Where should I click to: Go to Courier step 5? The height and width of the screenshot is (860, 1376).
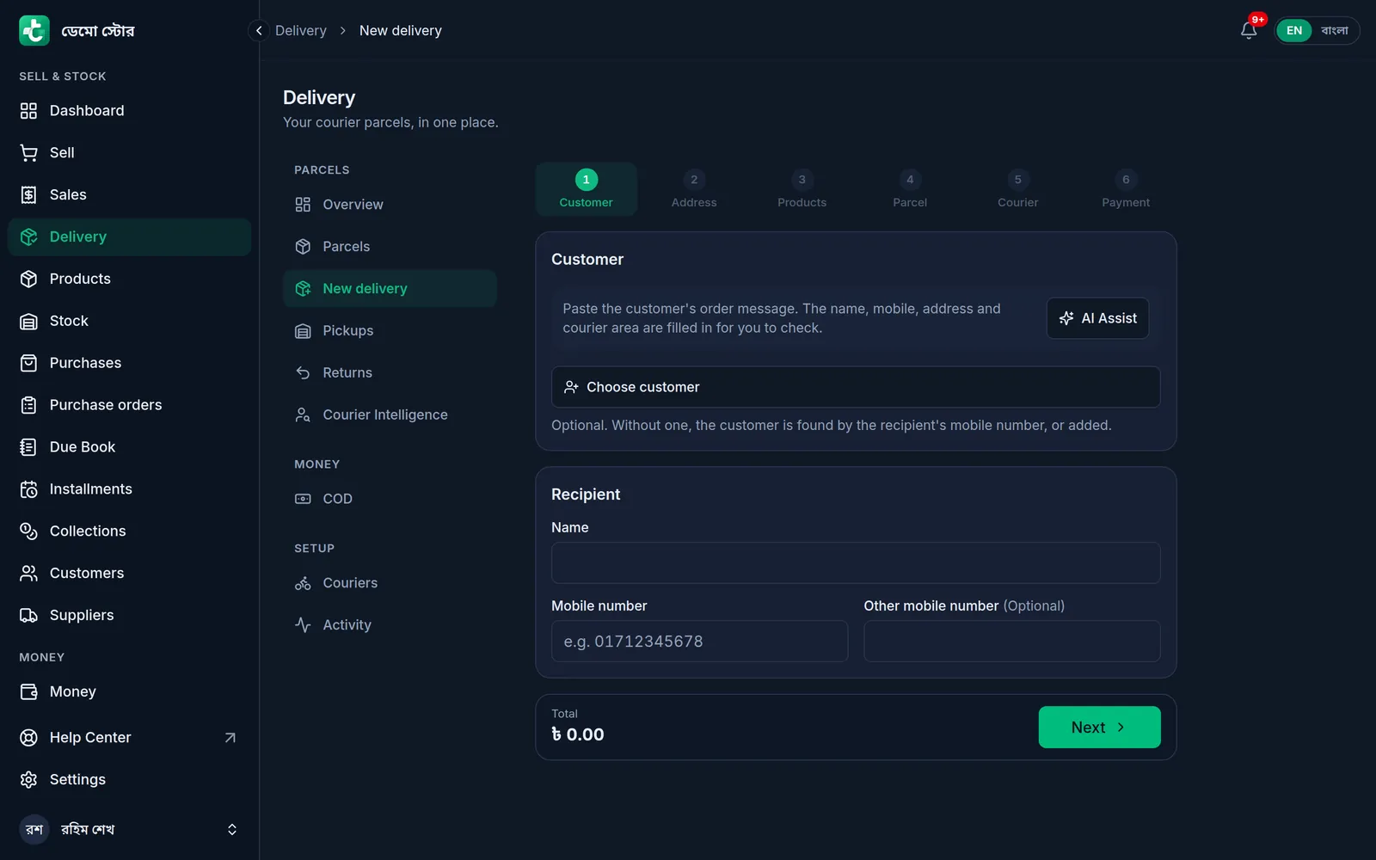point(1018,189)
